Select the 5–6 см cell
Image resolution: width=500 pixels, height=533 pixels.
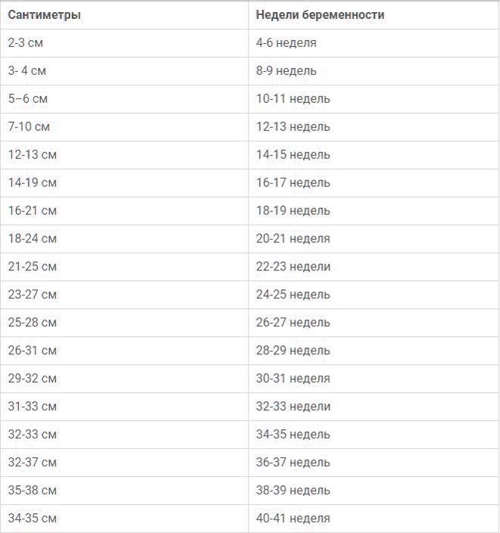click(x=124, y=99)
